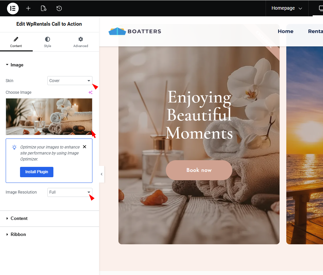This screenshot has width=323, height=275.
Task: Open the Image Resolution dropdown
Action: point(70,192)
